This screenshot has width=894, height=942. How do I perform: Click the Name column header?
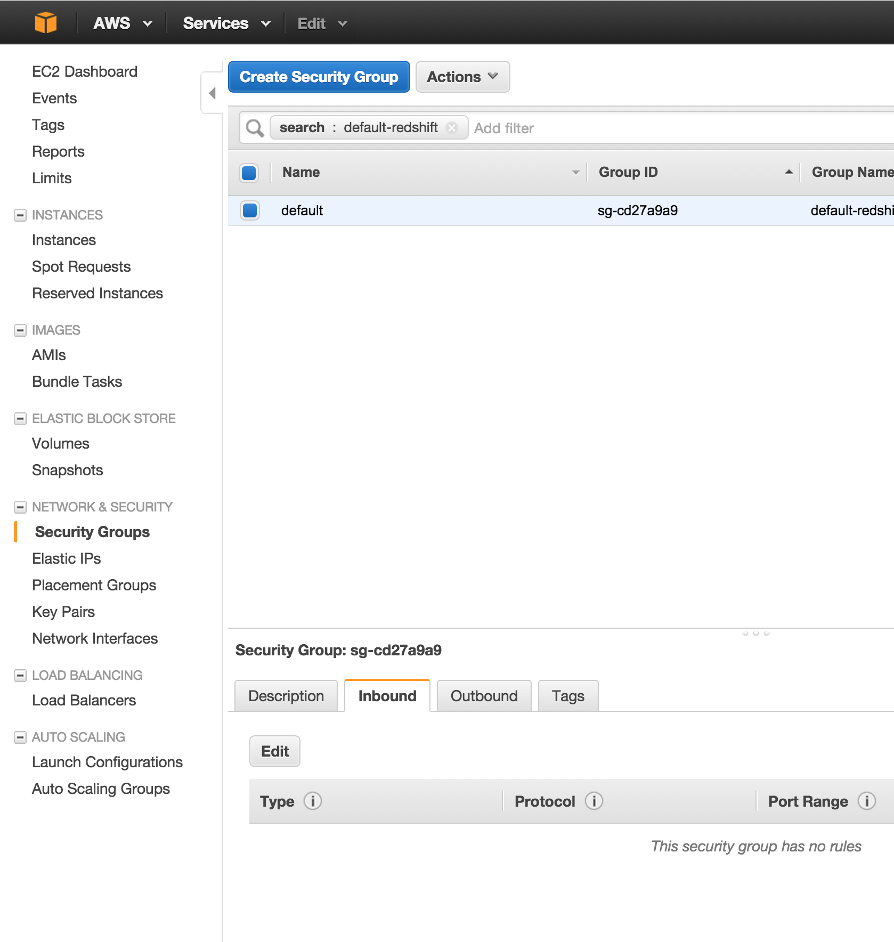coord(301,172)
